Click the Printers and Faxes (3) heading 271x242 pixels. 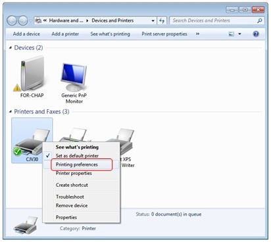coord(41,112)
